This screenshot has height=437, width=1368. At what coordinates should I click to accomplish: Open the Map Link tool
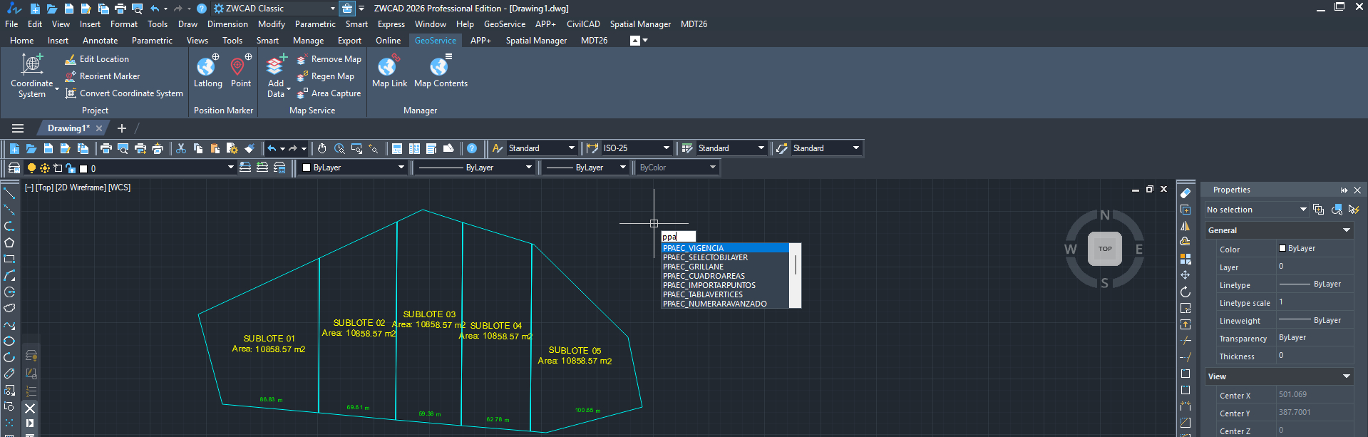389,71
